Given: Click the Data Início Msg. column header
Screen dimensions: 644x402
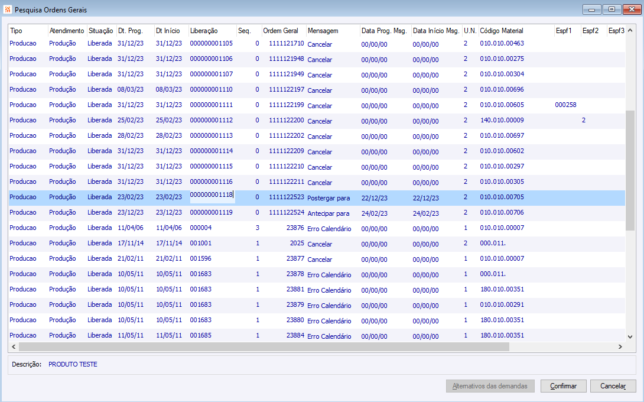Looking at the screenshot, I should click(436, 30).
